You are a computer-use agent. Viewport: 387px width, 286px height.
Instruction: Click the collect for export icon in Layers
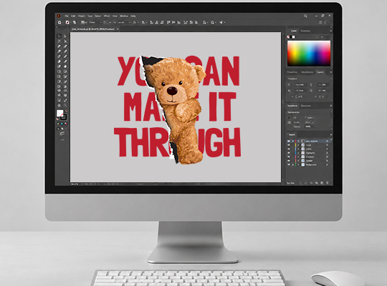click(300, 183)
